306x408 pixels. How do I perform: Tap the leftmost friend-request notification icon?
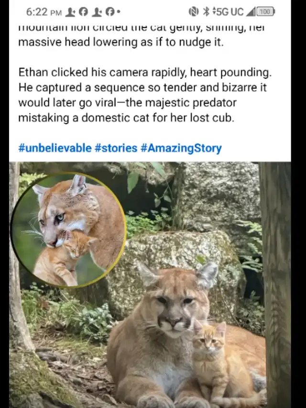70,12
